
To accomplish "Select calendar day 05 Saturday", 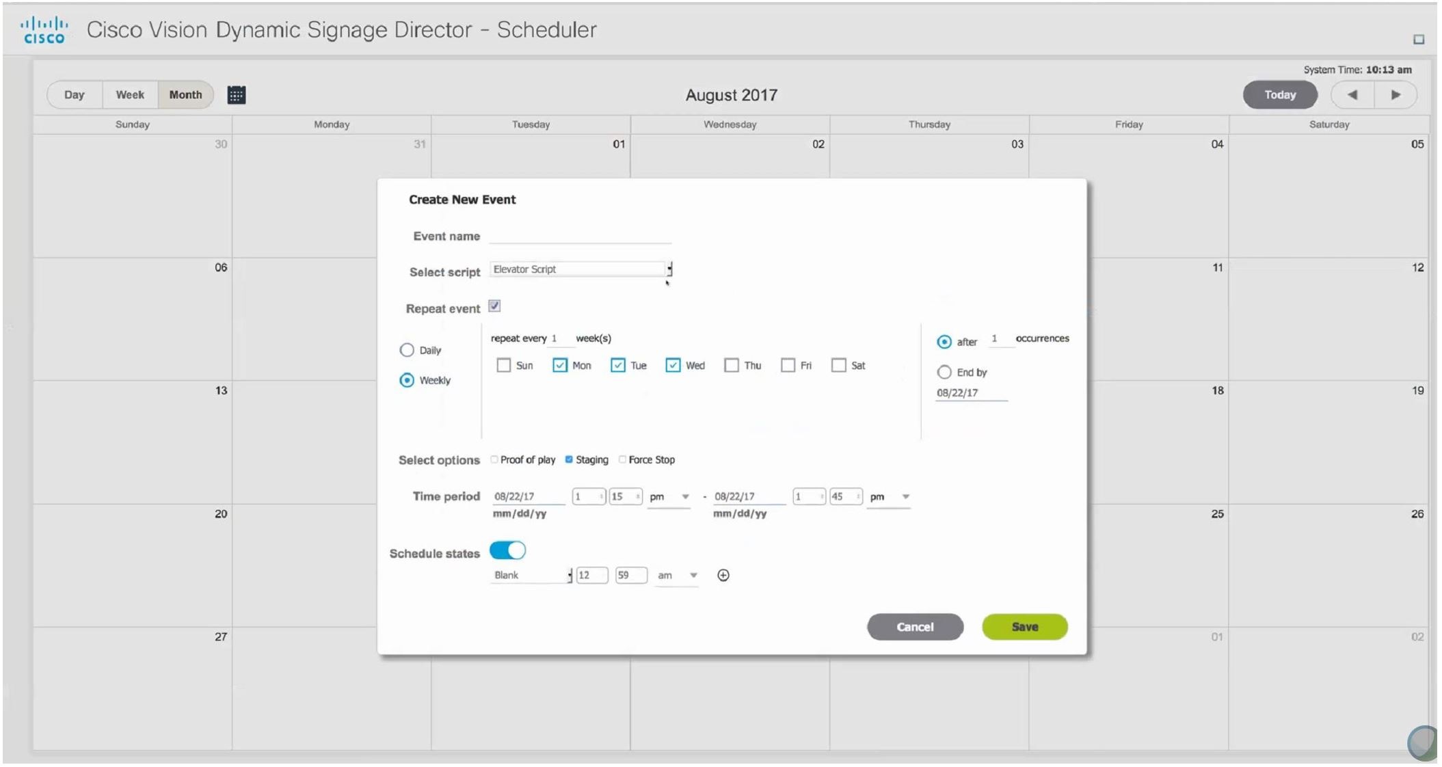I will [1328, 196].
